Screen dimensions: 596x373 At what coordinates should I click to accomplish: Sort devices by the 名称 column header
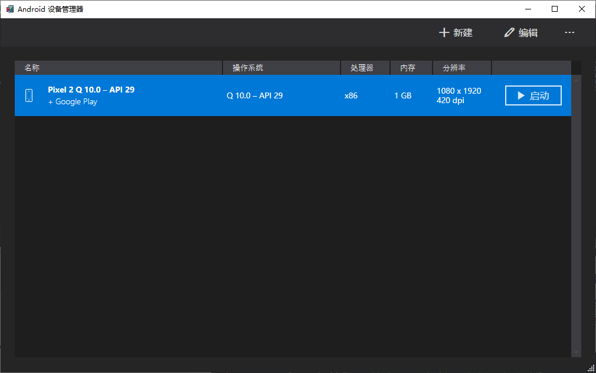tap(32, 67)
